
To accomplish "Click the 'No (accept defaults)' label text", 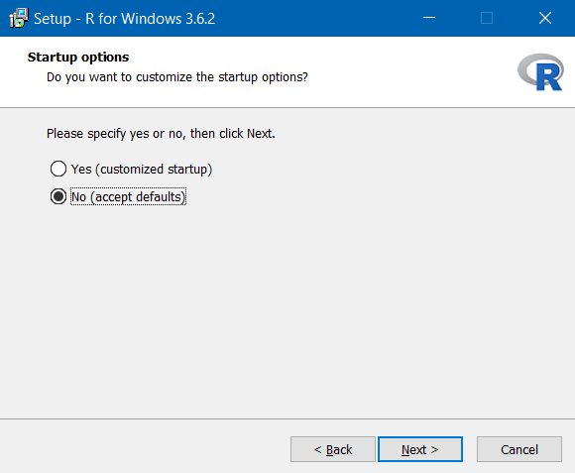I will click(x=128, y=197).
